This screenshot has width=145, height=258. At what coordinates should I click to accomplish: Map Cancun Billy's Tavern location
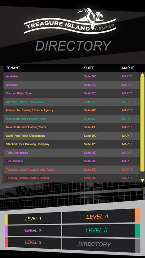point(127,93)
